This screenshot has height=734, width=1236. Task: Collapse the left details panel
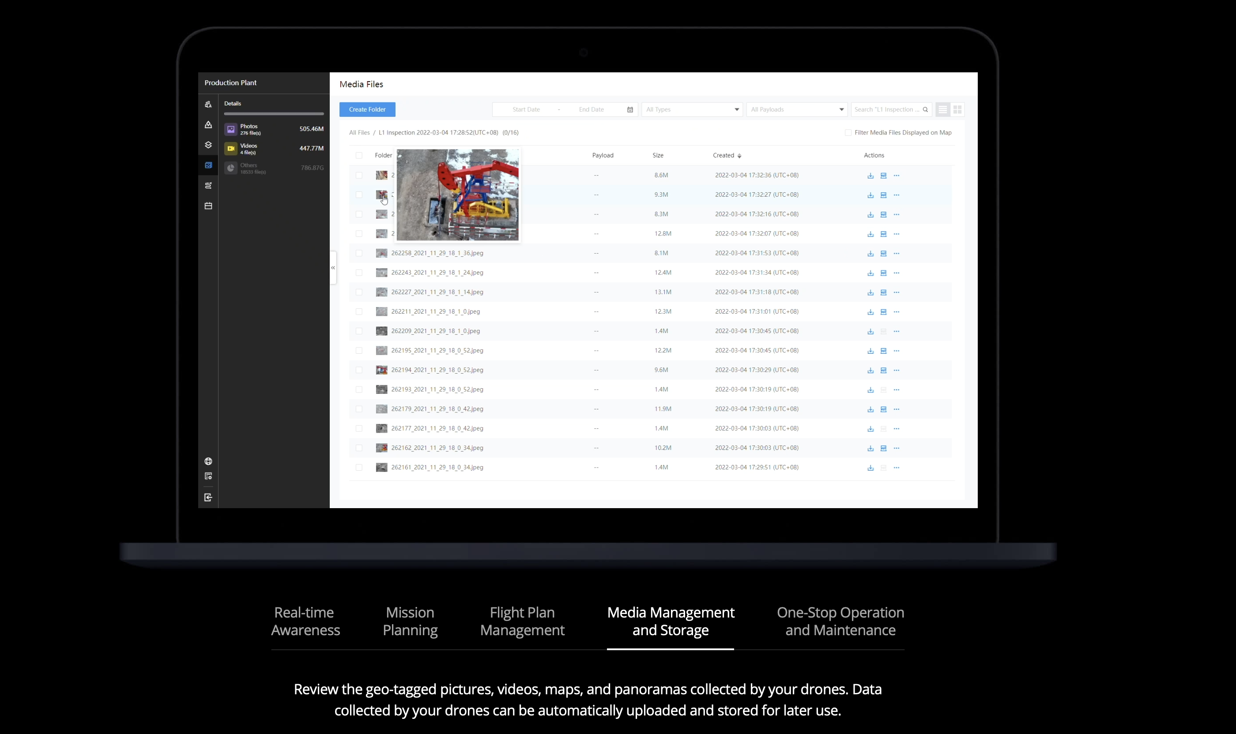pyautogui.click(x=333, y=268)
